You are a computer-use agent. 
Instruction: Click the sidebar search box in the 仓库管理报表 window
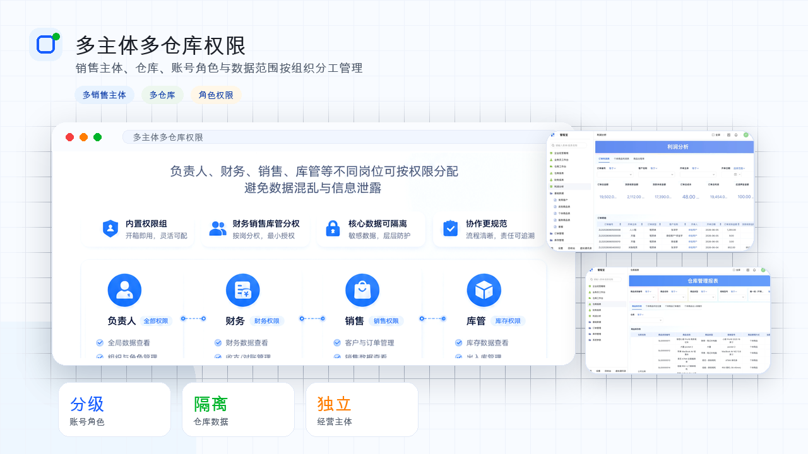point(605,279)
